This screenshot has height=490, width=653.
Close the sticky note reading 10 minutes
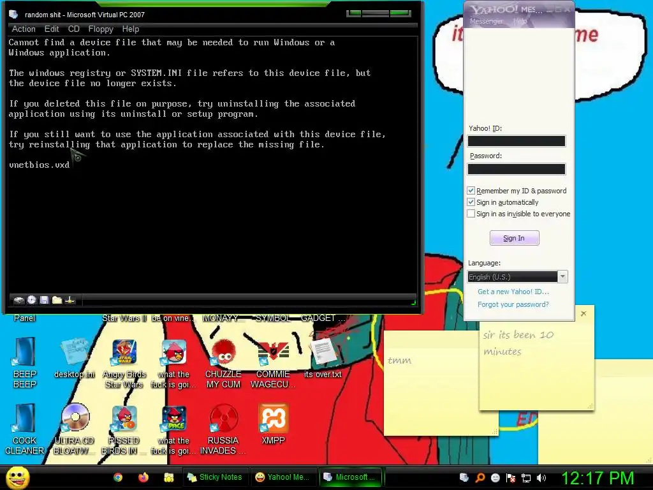coord(583,313)
